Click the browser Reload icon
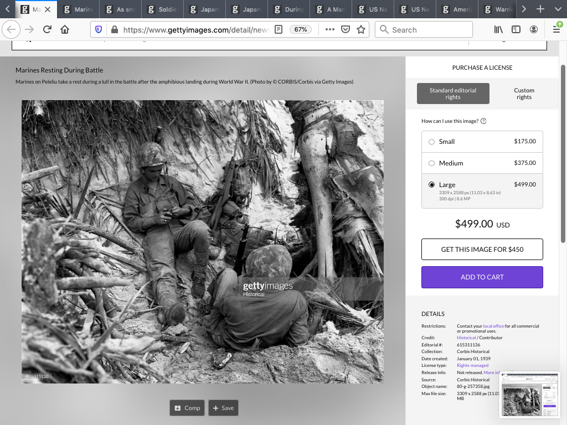 click(47, 30)
